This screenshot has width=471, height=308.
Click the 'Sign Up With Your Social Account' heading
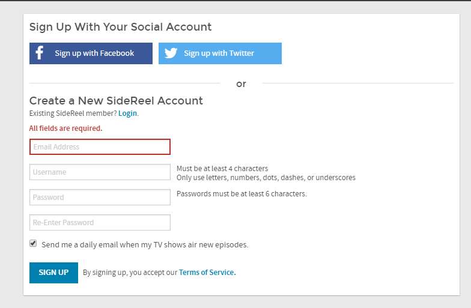pyautogui.click(x=120, y=26)
